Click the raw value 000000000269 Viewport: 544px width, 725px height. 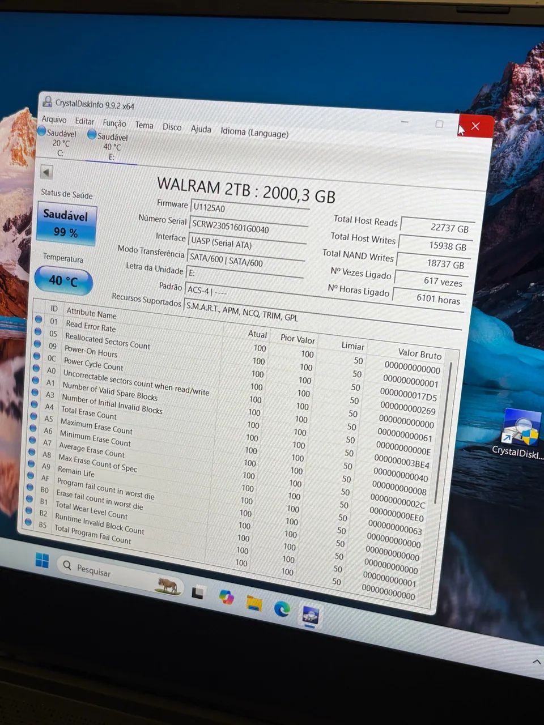pos(407,408)
